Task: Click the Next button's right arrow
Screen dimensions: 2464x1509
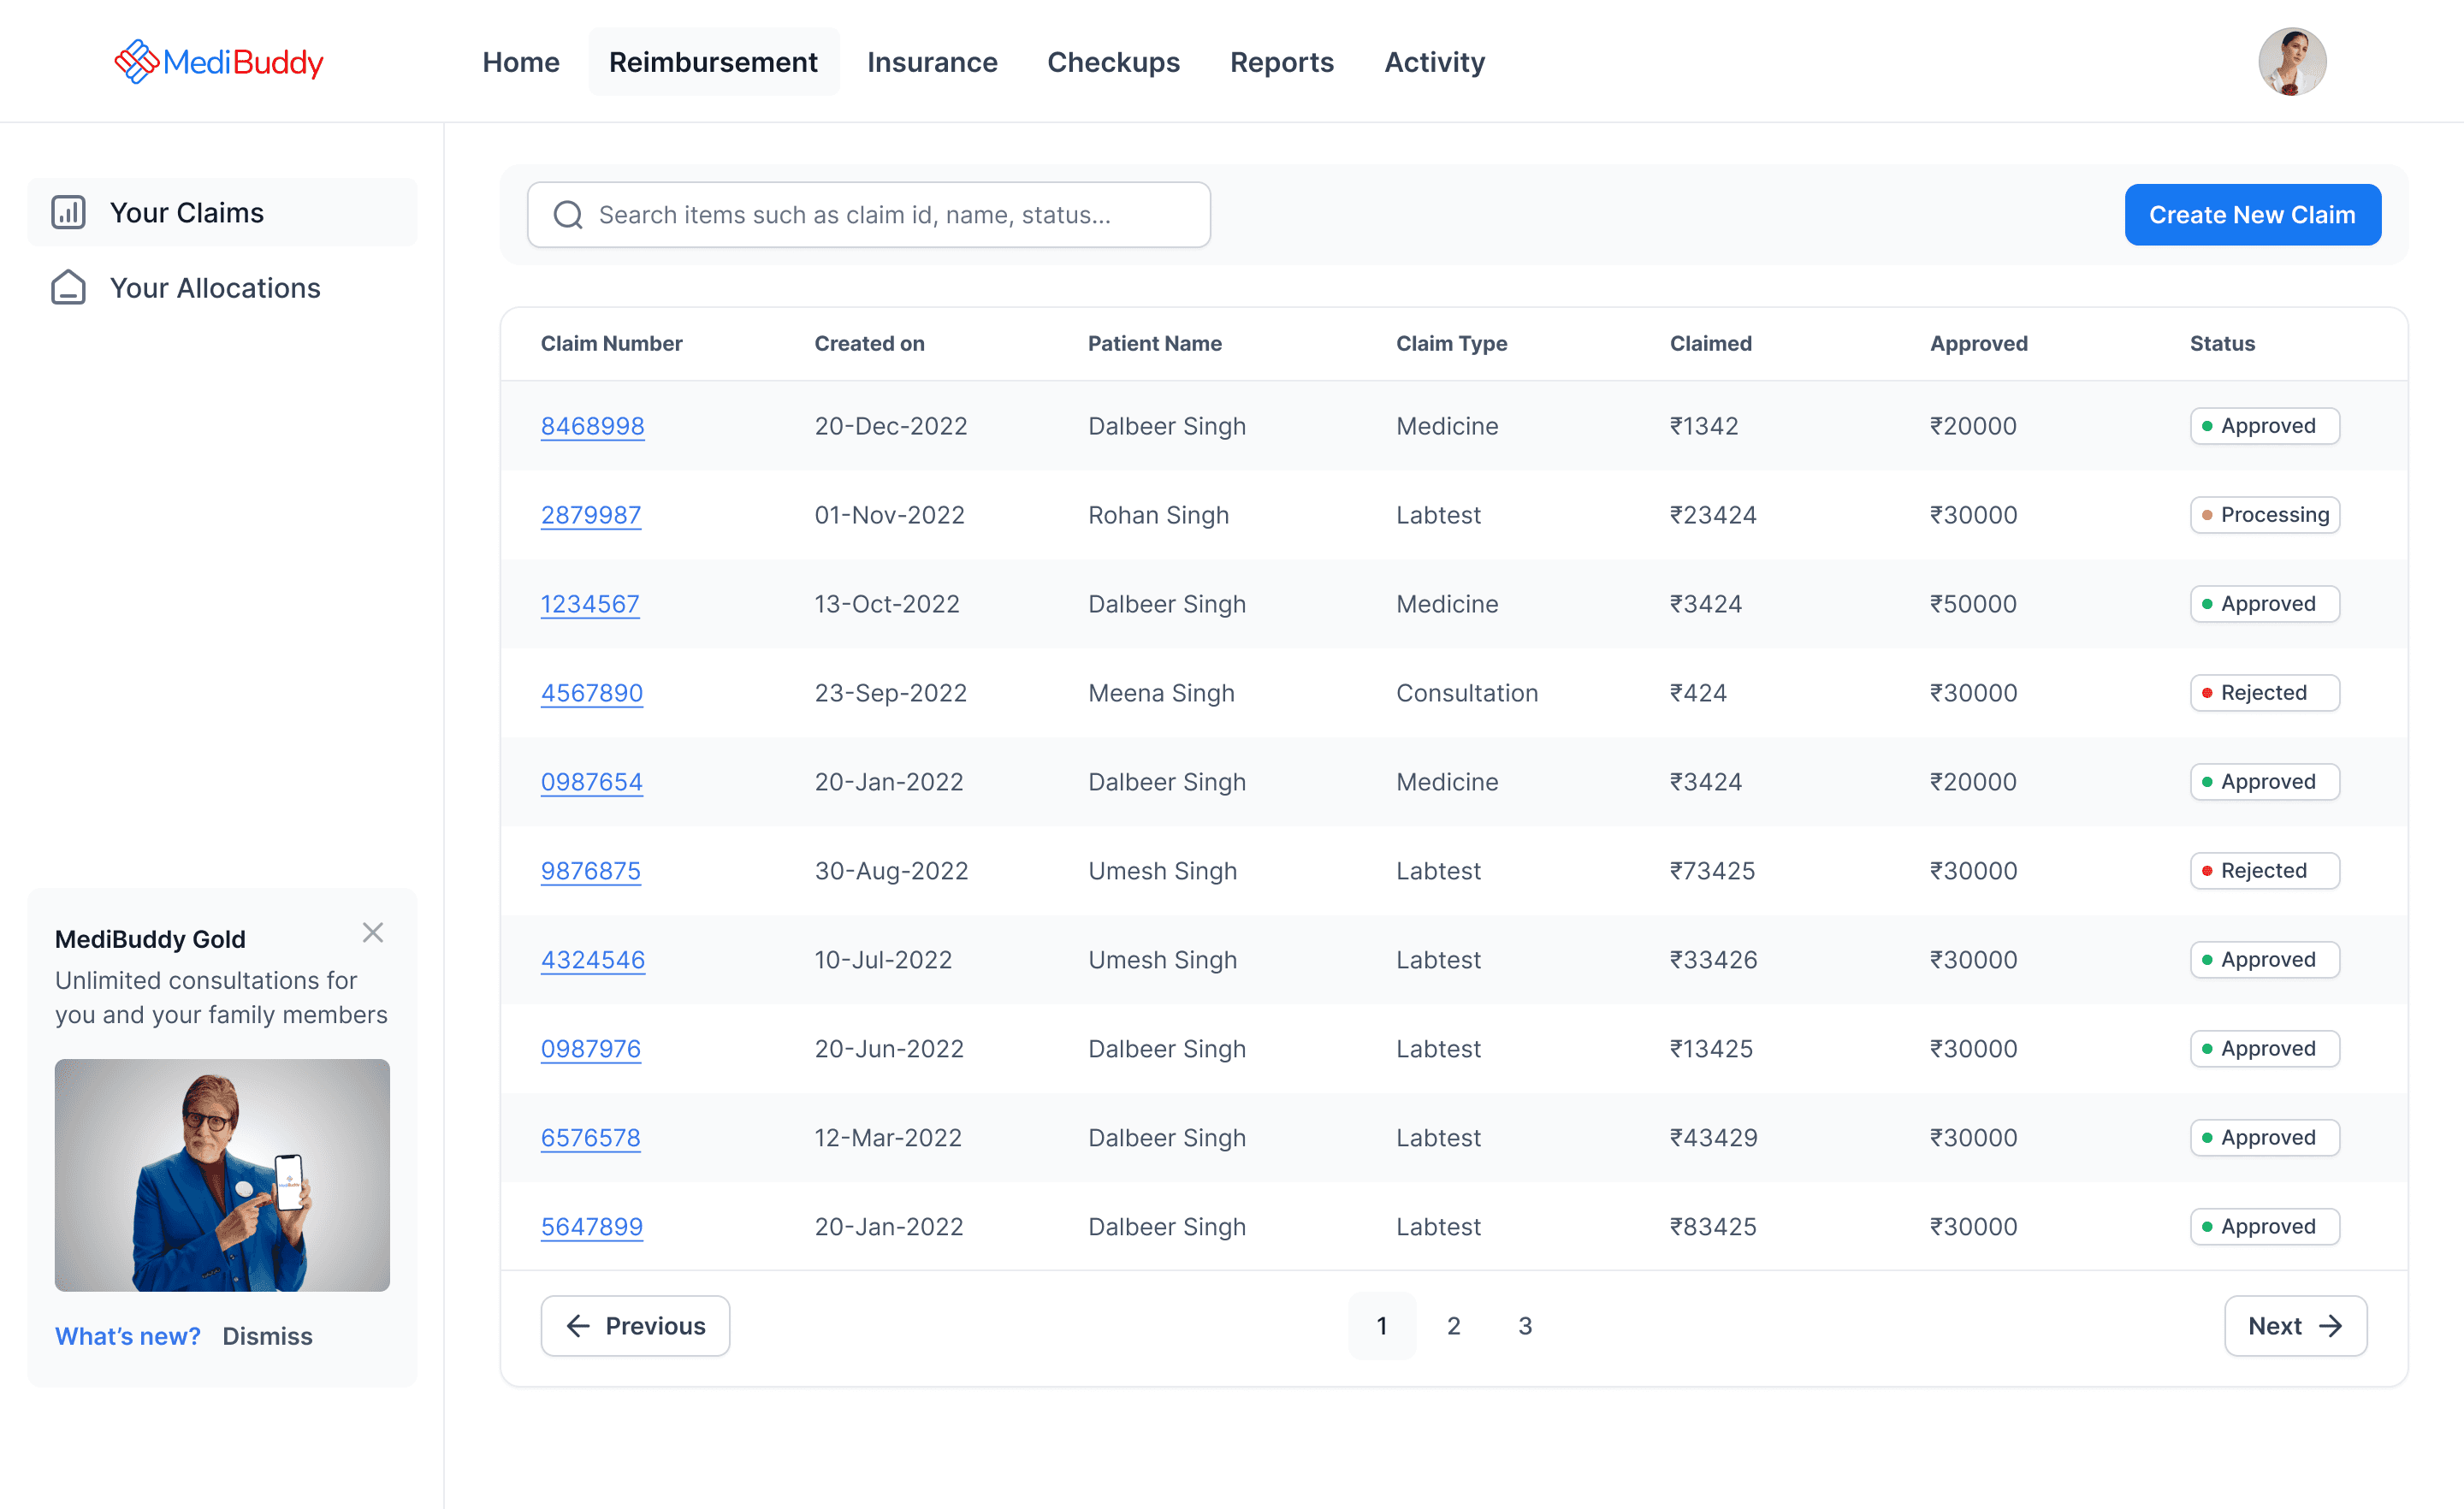Action: coord(2331,1326)
